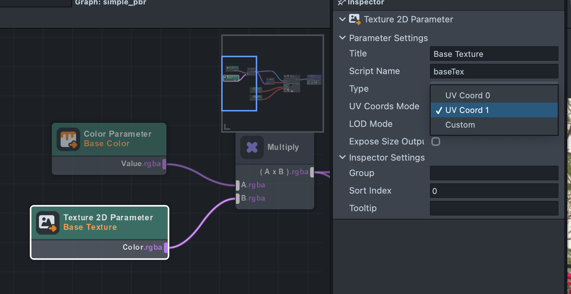Click the Color.rgba output port
The height and width of the screenshot is (294, 571).
(x=166, y=247)
